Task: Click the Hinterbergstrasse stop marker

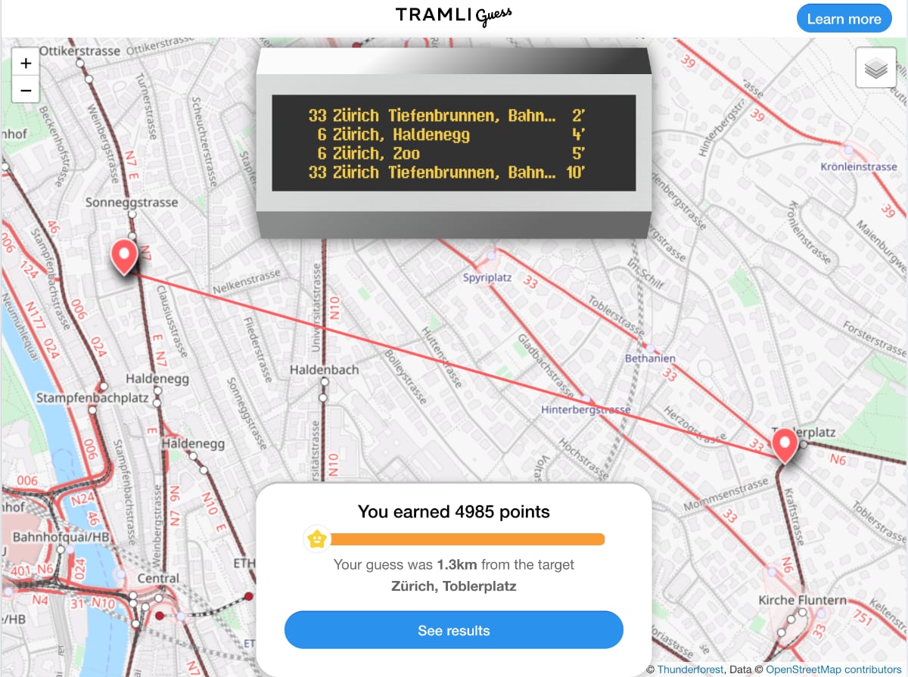Action: click(586, 398)
